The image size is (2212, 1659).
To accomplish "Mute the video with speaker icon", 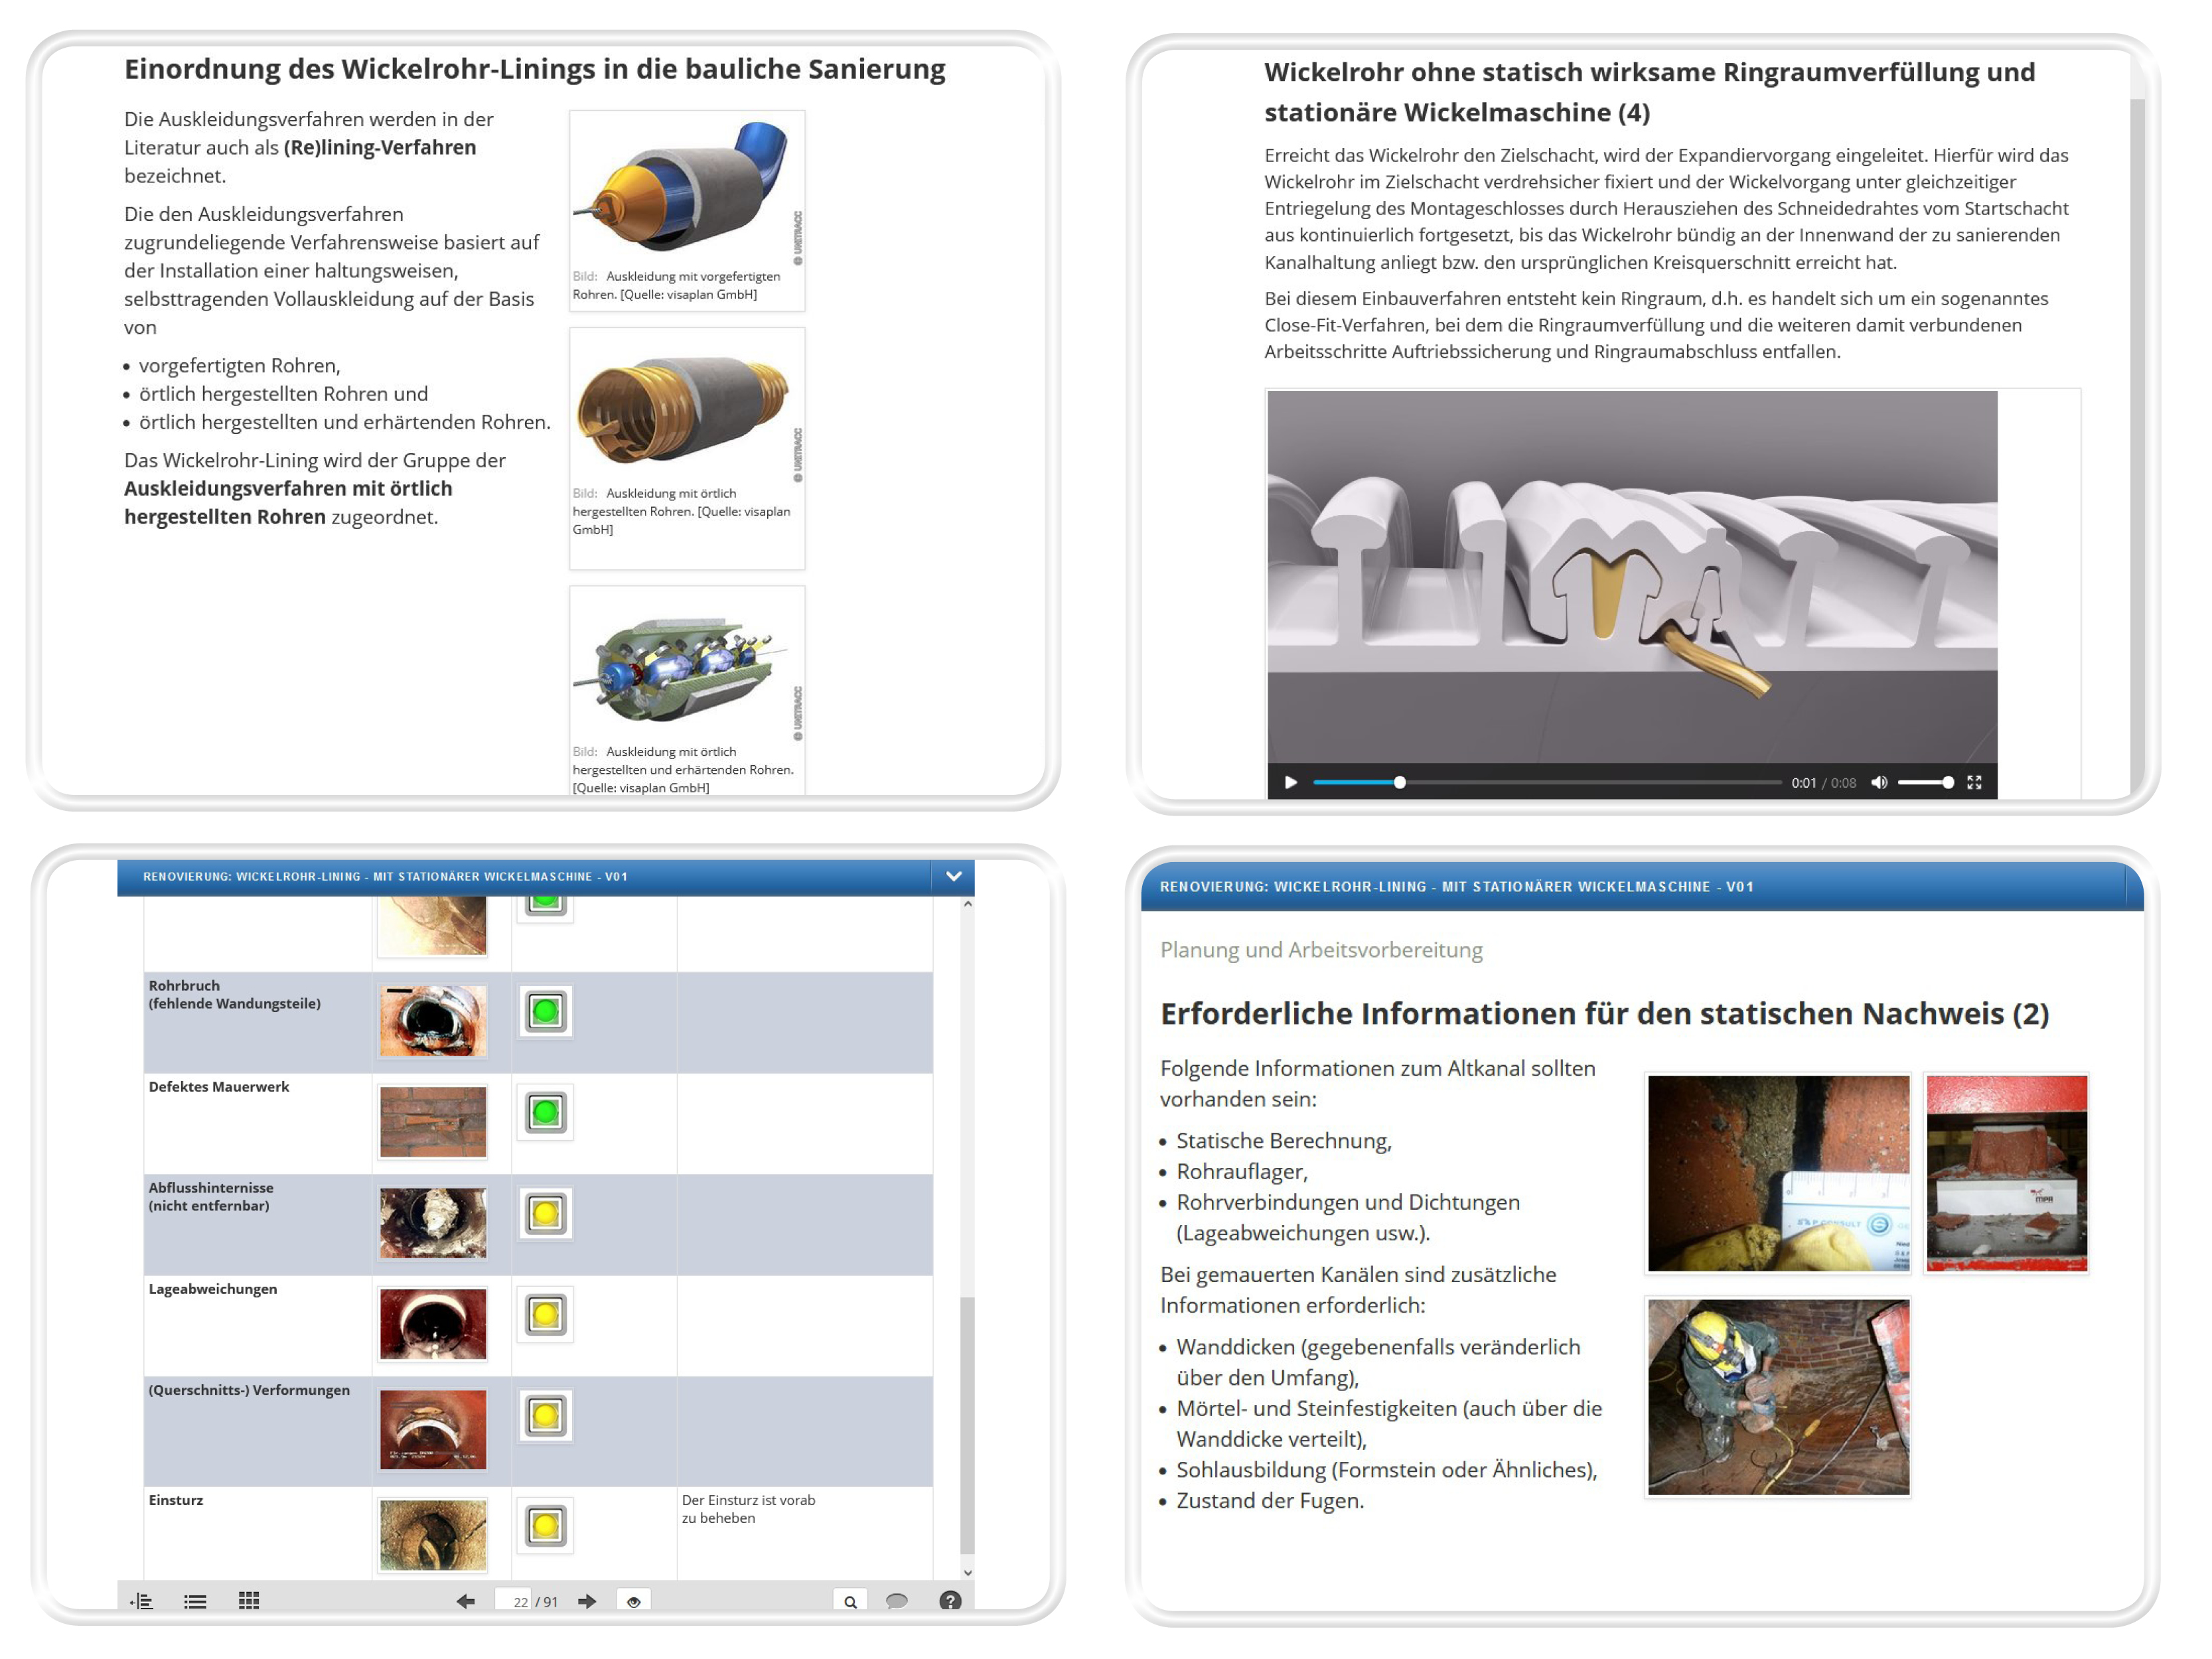I will 1879,782.
